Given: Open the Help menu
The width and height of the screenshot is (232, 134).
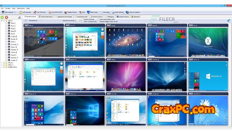Looking at the screenshot, I should [x=28, y=8].
